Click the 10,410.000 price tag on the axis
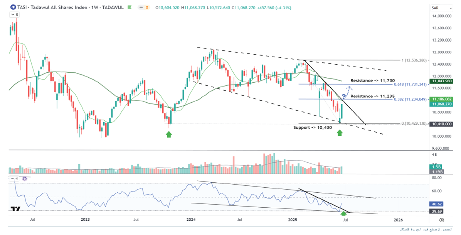461x235 pixels. click(x=442, y=124)
